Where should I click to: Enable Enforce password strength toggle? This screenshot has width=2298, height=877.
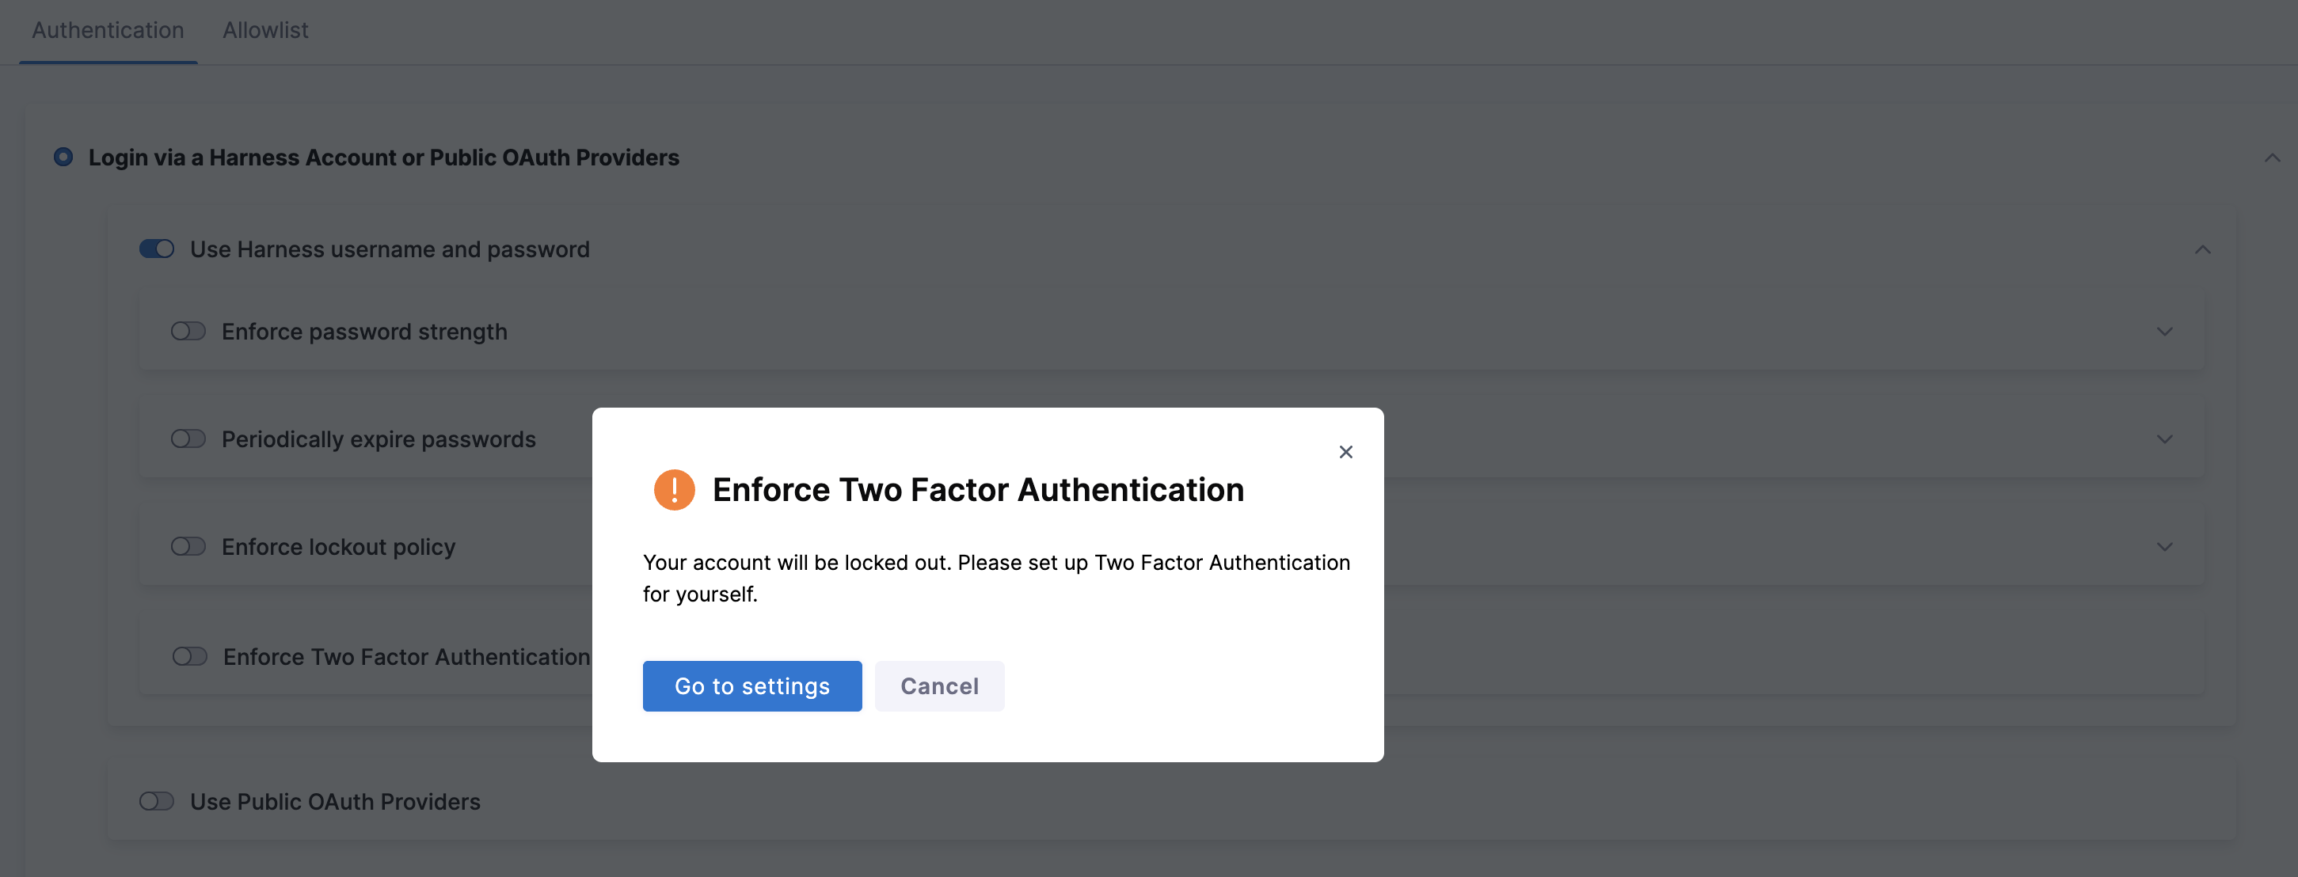click(x=188, y=332)
